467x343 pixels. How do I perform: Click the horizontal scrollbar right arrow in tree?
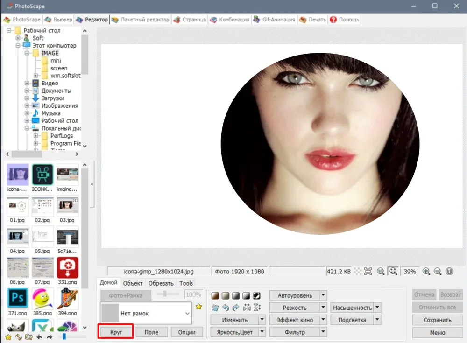77,154
